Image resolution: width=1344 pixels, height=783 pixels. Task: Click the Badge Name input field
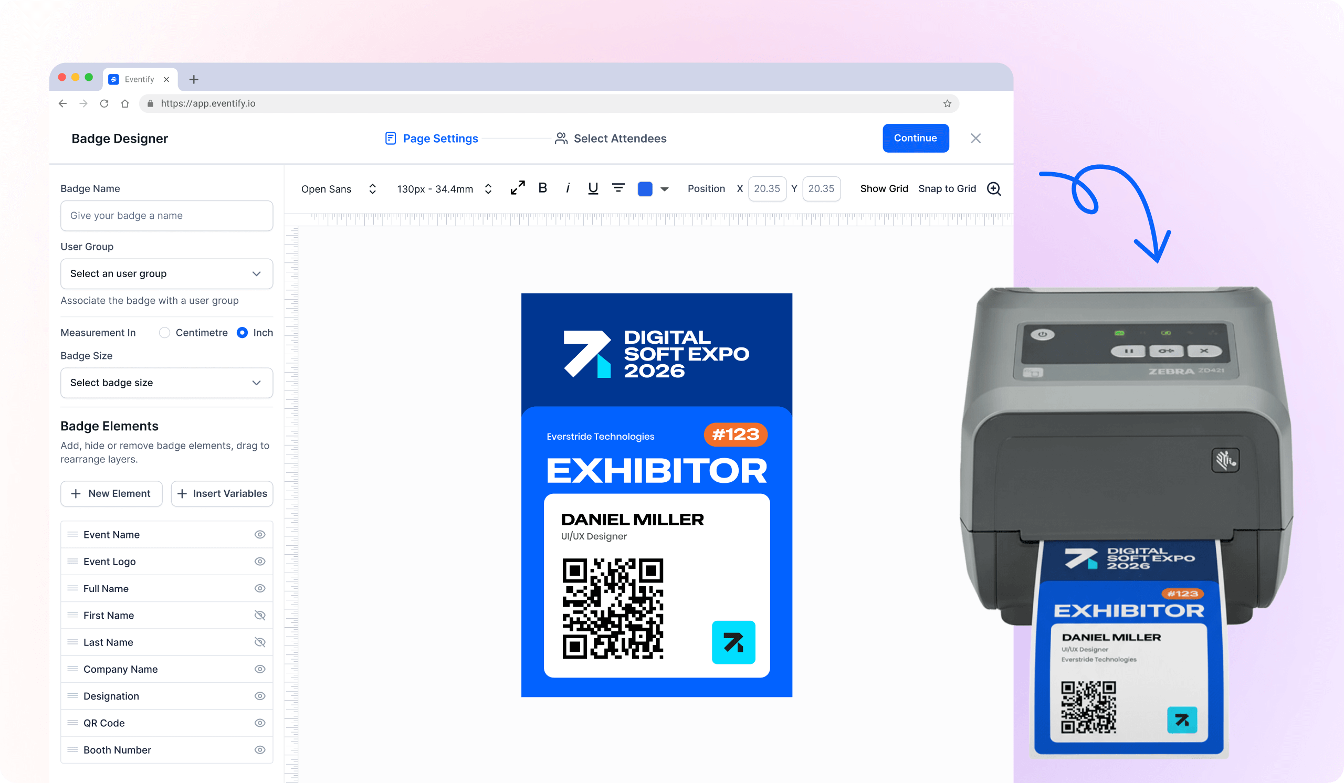[x=166, y=215]
